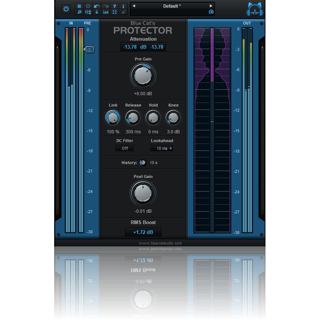Open the Lookahead 10 ms dropdown
320x320 pixels.
click(x=161, y=148)
